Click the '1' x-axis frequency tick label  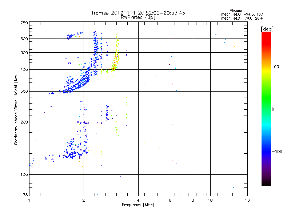[x=29, y=200]
